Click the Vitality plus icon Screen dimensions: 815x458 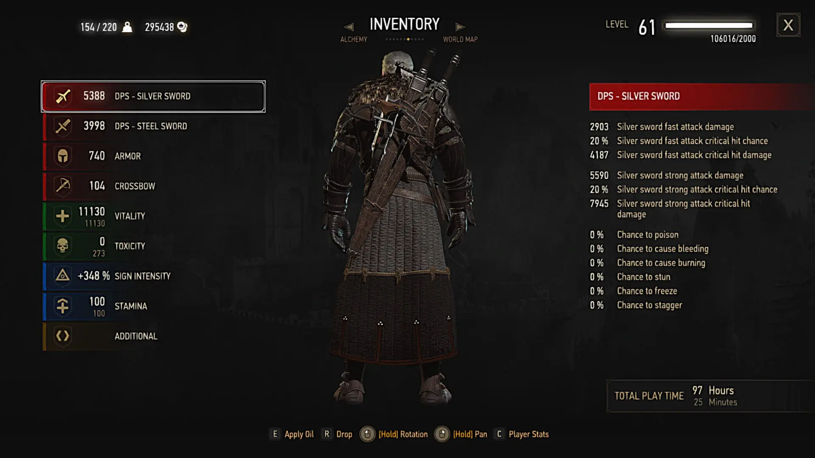pyautogui.click(x=63, y=216)
